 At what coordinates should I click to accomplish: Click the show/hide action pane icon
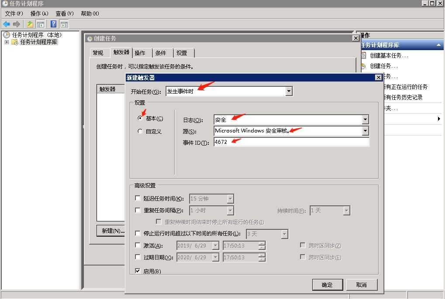[65, 24]
